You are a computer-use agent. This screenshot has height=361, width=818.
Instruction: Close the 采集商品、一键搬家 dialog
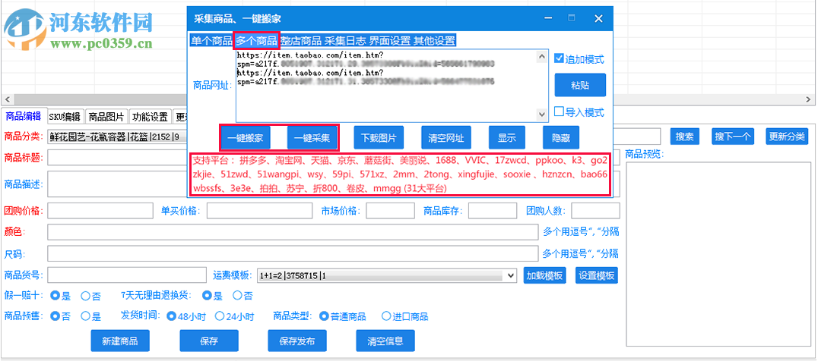point(598,18)
